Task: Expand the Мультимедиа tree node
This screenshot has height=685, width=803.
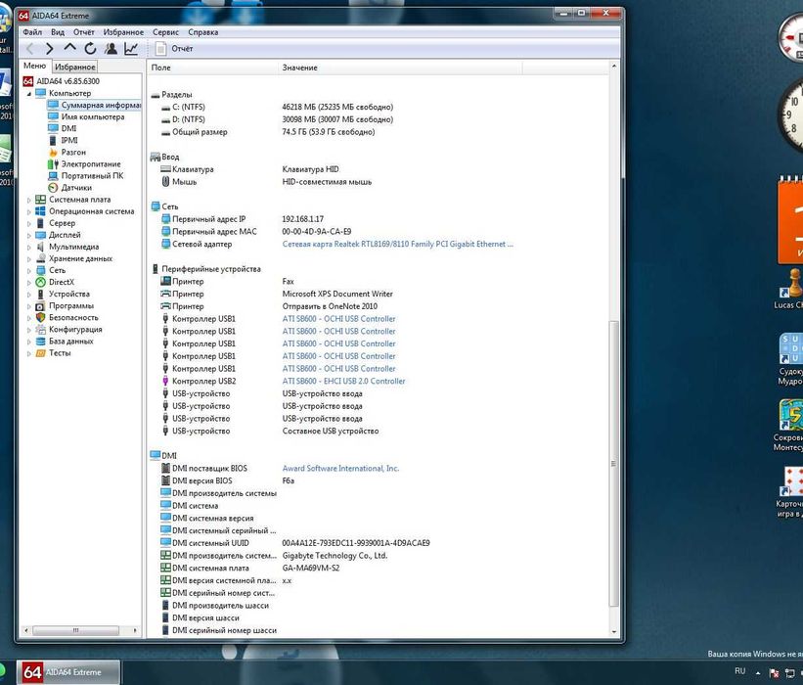Action: [x=28, y=247]
